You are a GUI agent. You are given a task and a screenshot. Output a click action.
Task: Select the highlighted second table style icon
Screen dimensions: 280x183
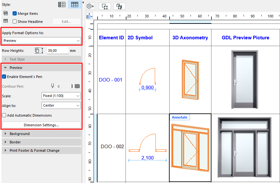pos(75,5)
